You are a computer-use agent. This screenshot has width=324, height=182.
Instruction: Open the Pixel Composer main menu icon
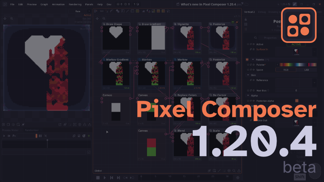pyautogui.click(x=5, y=4)
